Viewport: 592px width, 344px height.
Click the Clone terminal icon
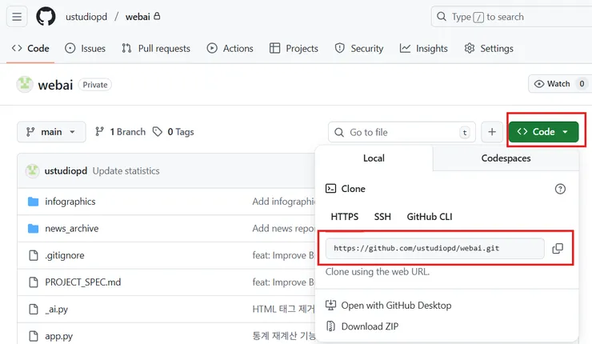[x=330, y=189]
